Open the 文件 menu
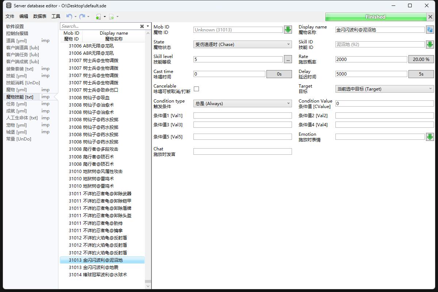The width and height of the screenshot is (438, 292). pyautogui.click(x=10, y=16)
